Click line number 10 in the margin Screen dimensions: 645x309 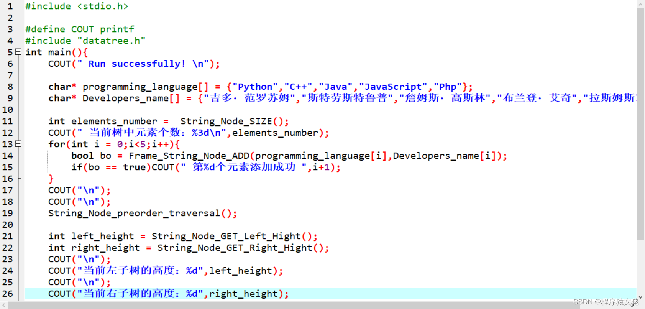coord(8,110)
